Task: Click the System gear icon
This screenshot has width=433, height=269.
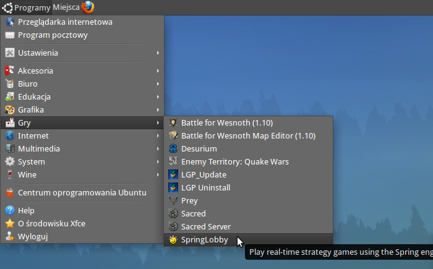Action: coord(10,161)
